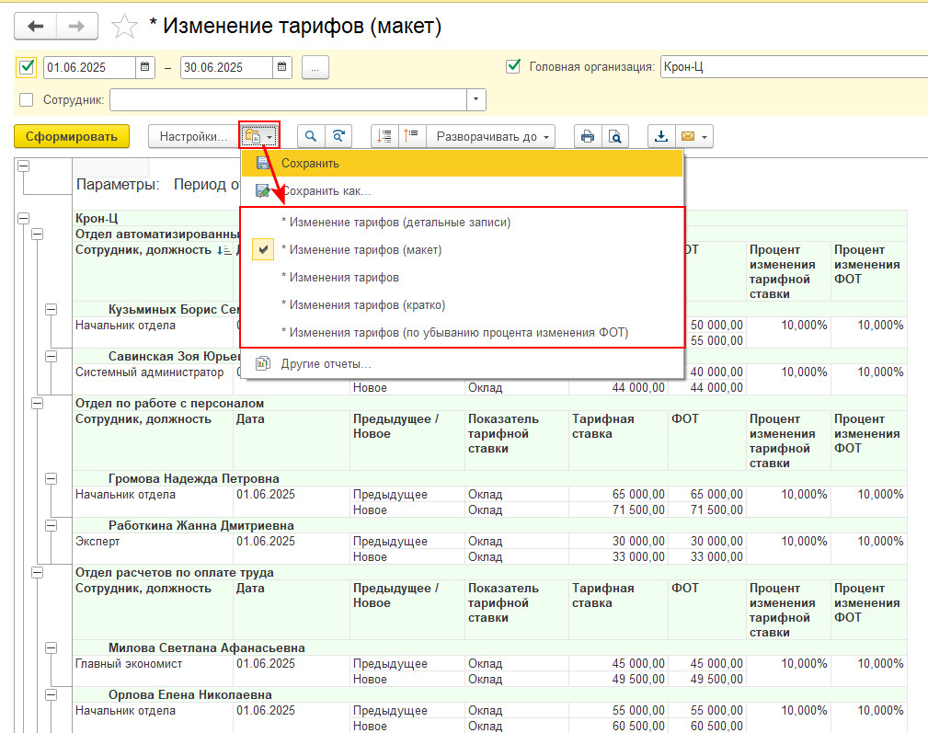Print the report with printer icon
This screenshot has width=928, height=733.
pyautogui.click(x=588, y=137)
